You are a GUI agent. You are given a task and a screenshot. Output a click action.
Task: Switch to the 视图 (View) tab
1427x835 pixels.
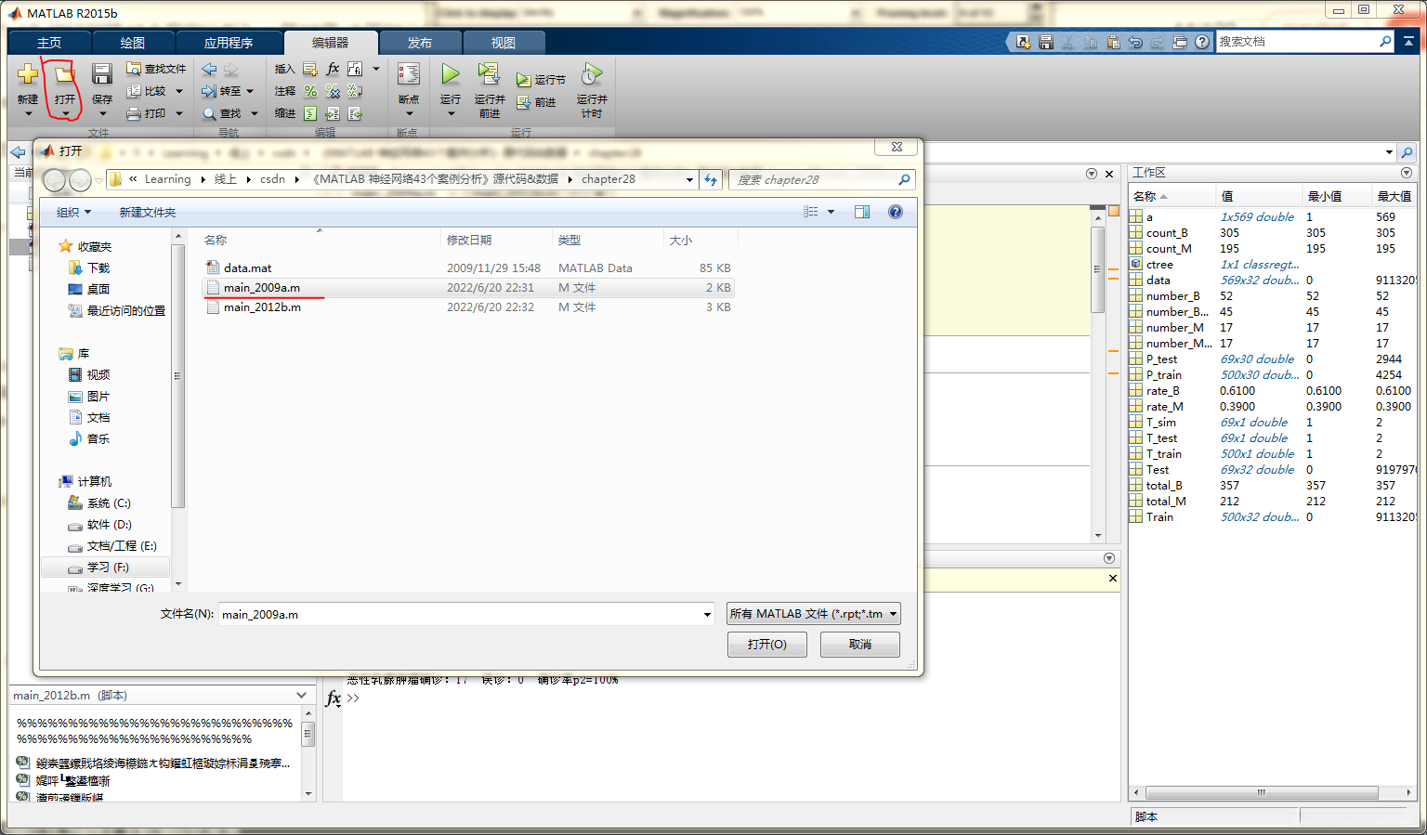tap(504, 43)
